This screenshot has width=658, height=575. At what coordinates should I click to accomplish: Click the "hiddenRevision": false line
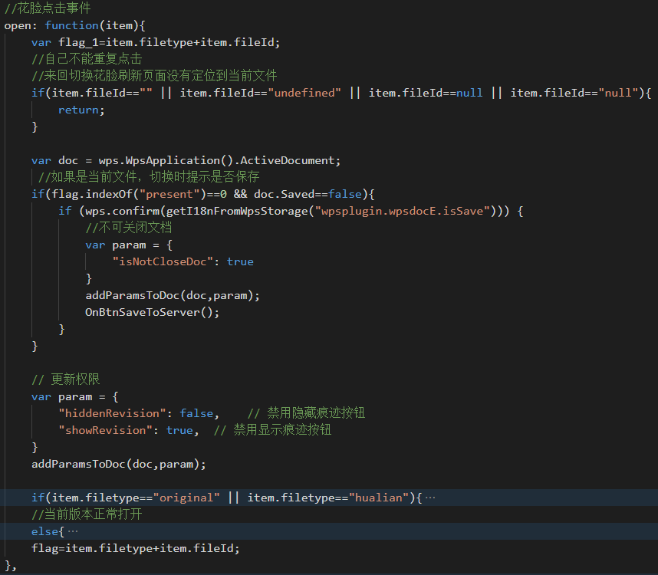tap(139, 413)
